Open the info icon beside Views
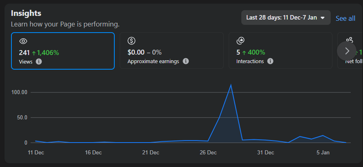The width and height of the screenshot is (363, 167). click(39, 62)
